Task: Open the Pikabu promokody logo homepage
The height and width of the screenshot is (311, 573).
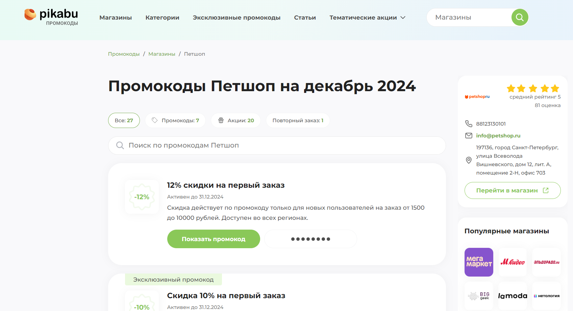Action: tap(51, 17)
